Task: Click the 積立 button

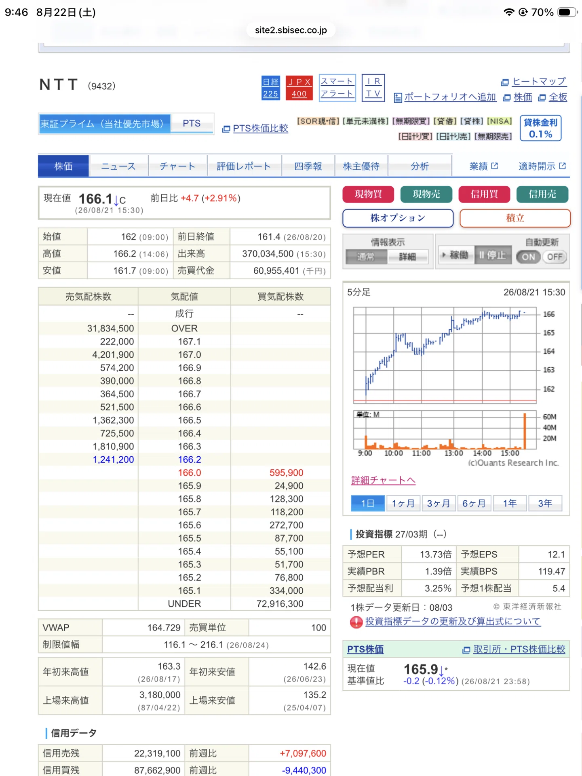Action: tap(515, 218)
